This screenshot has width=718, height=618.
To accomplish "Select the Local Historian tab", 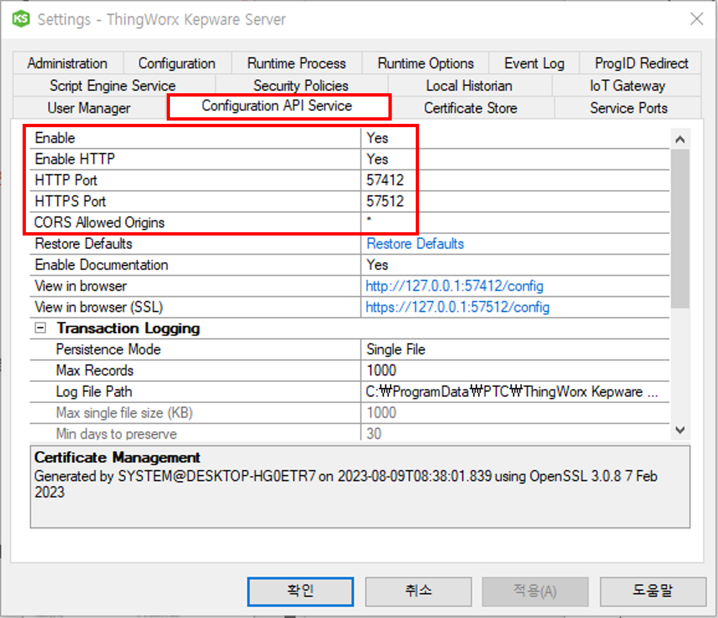I will (469, 86).
